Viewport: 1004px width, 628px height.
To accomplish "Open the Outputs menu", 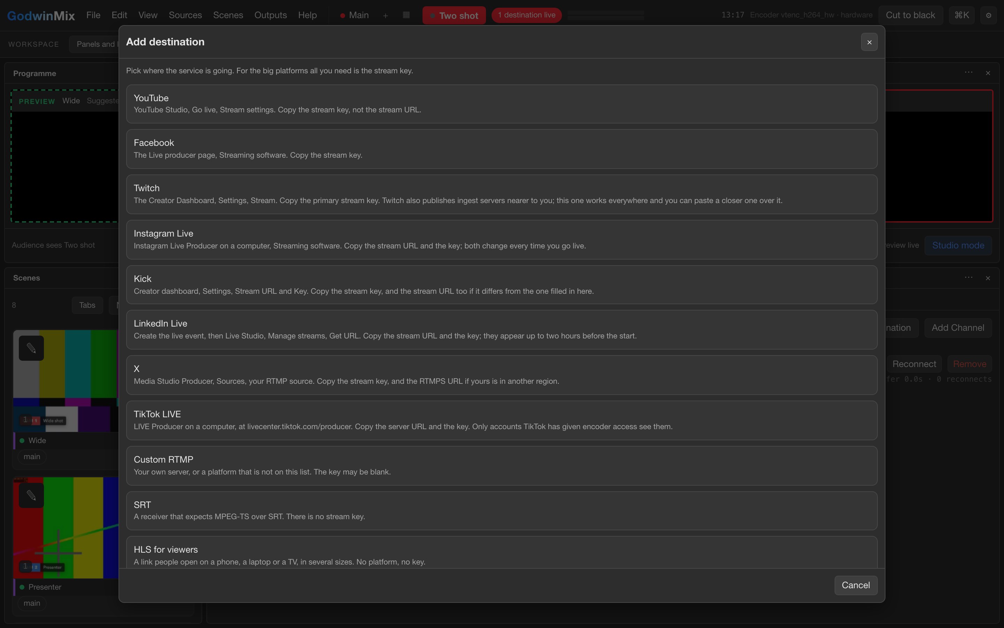I will click(271, 15).
